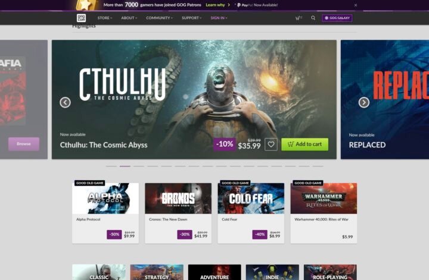Select the second carousel indicator dash

(x=125, y=166)
